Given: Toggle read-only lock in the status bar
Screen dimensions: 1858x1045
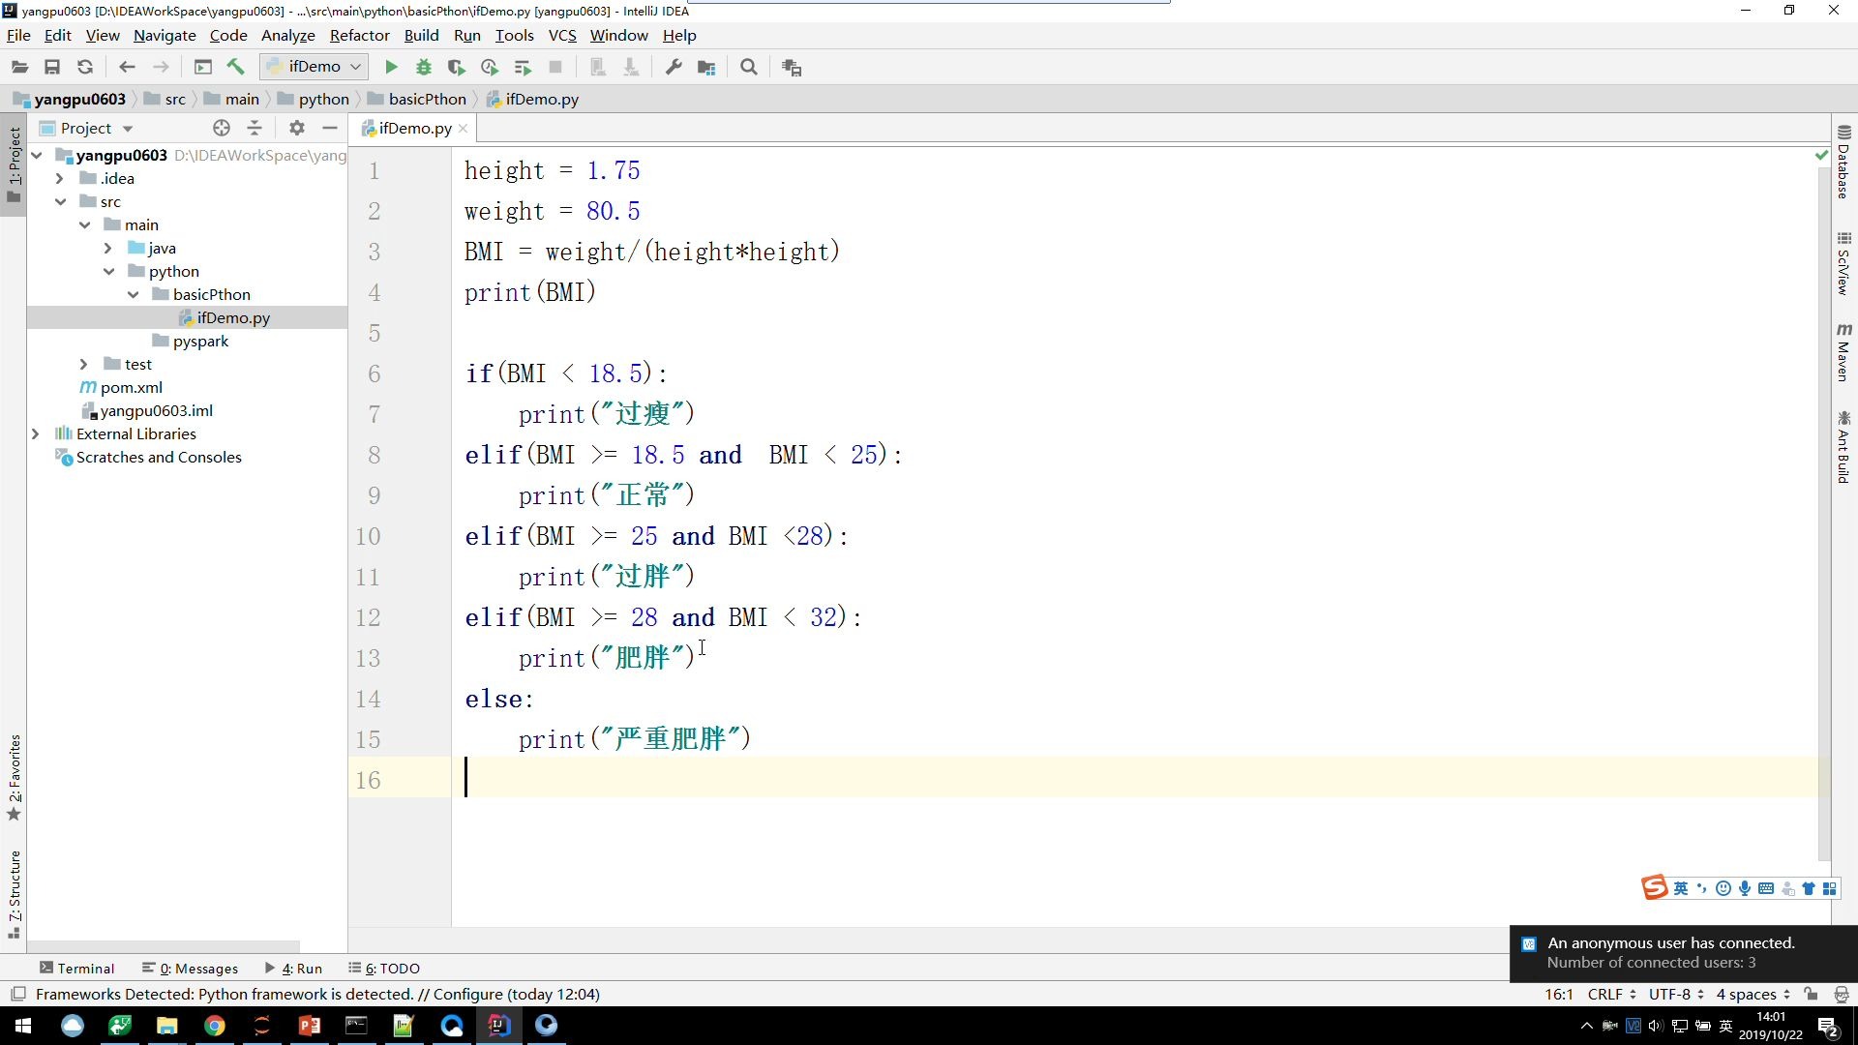Looking at the screenshot, I should 1811,994.
